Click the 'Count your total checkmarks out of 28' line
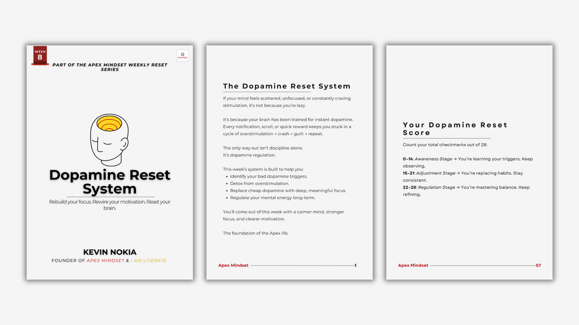The height and width of the screenshot is (325, 579). [445, 145]
